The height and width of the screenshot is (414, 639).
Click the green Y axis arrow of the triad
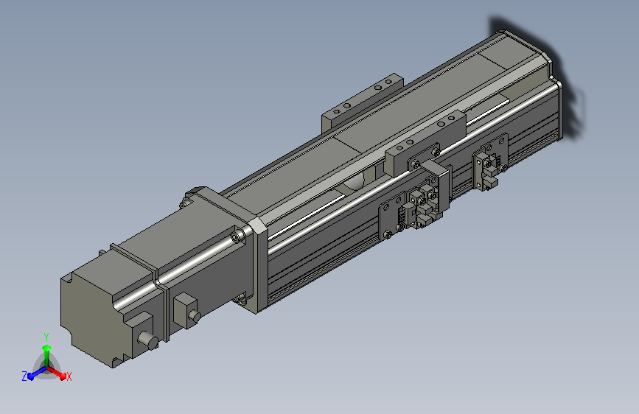47,354
